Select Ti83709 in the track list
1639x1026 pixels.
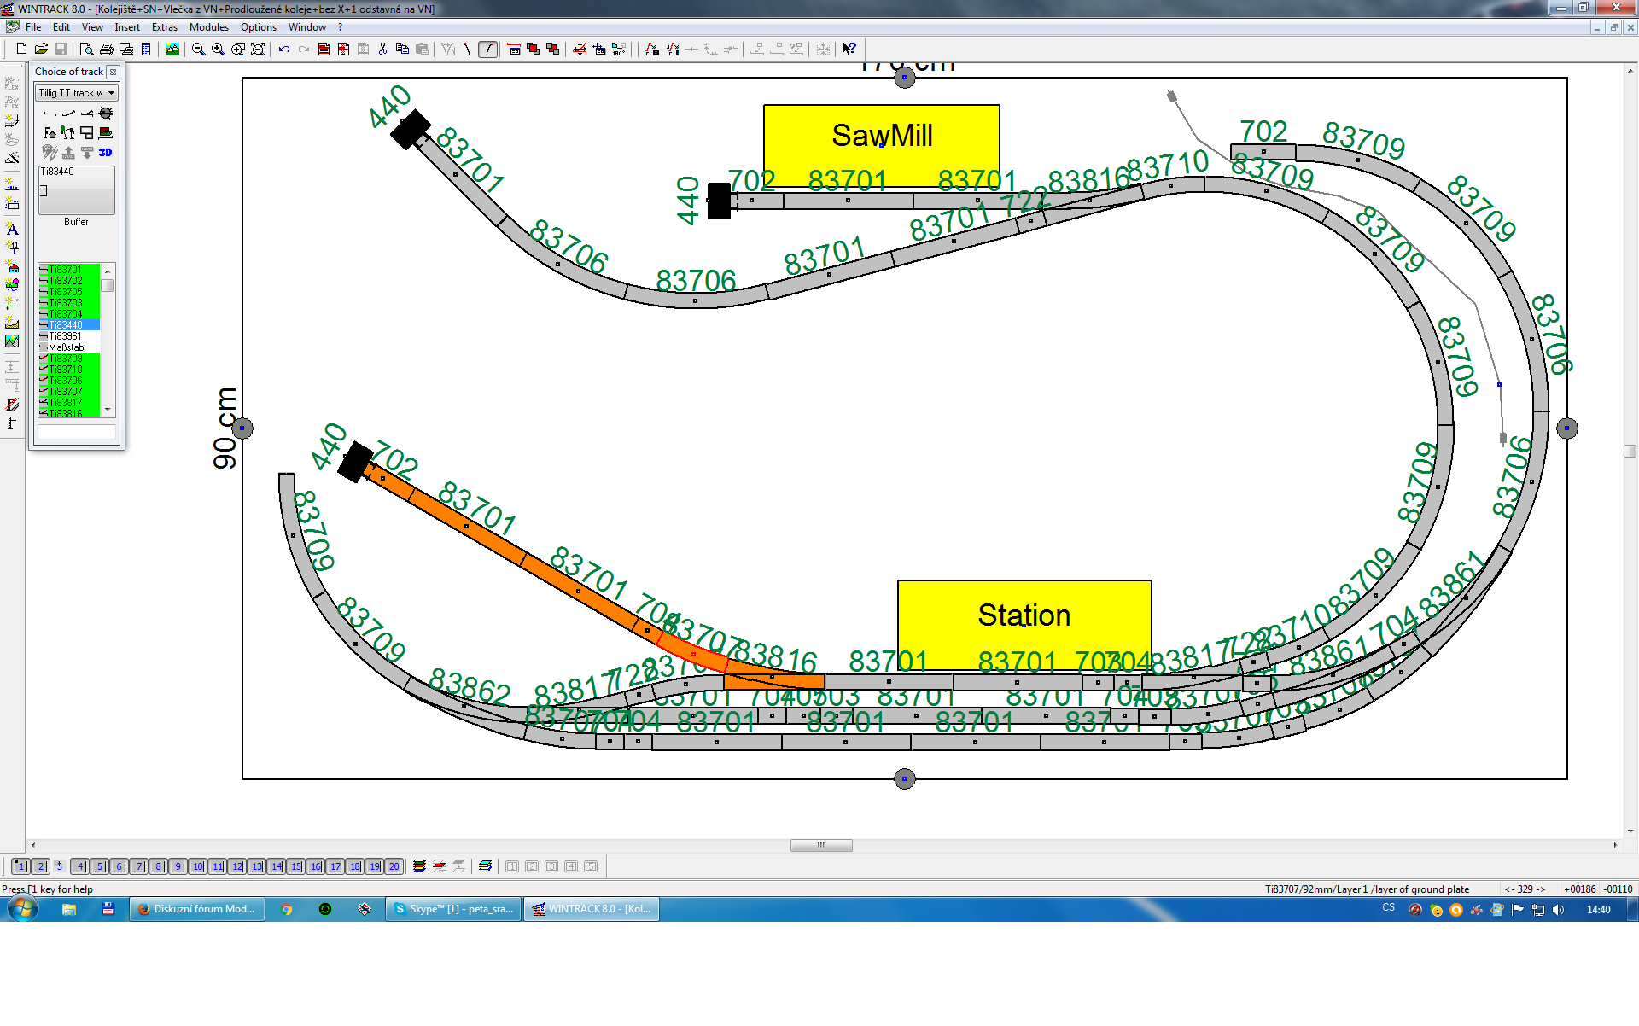click(x=66, y=359)
